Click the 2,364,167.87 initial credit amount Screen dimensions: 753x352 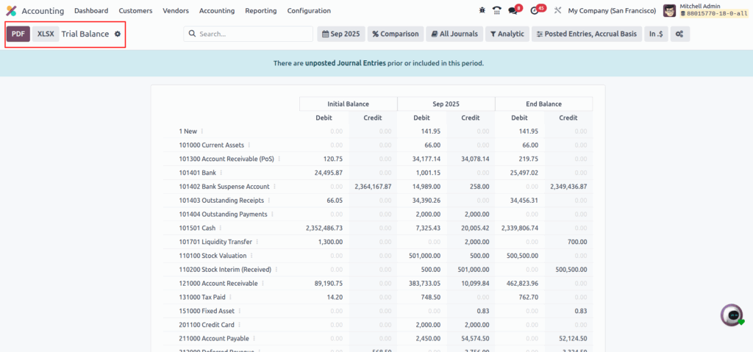(373, 187)
